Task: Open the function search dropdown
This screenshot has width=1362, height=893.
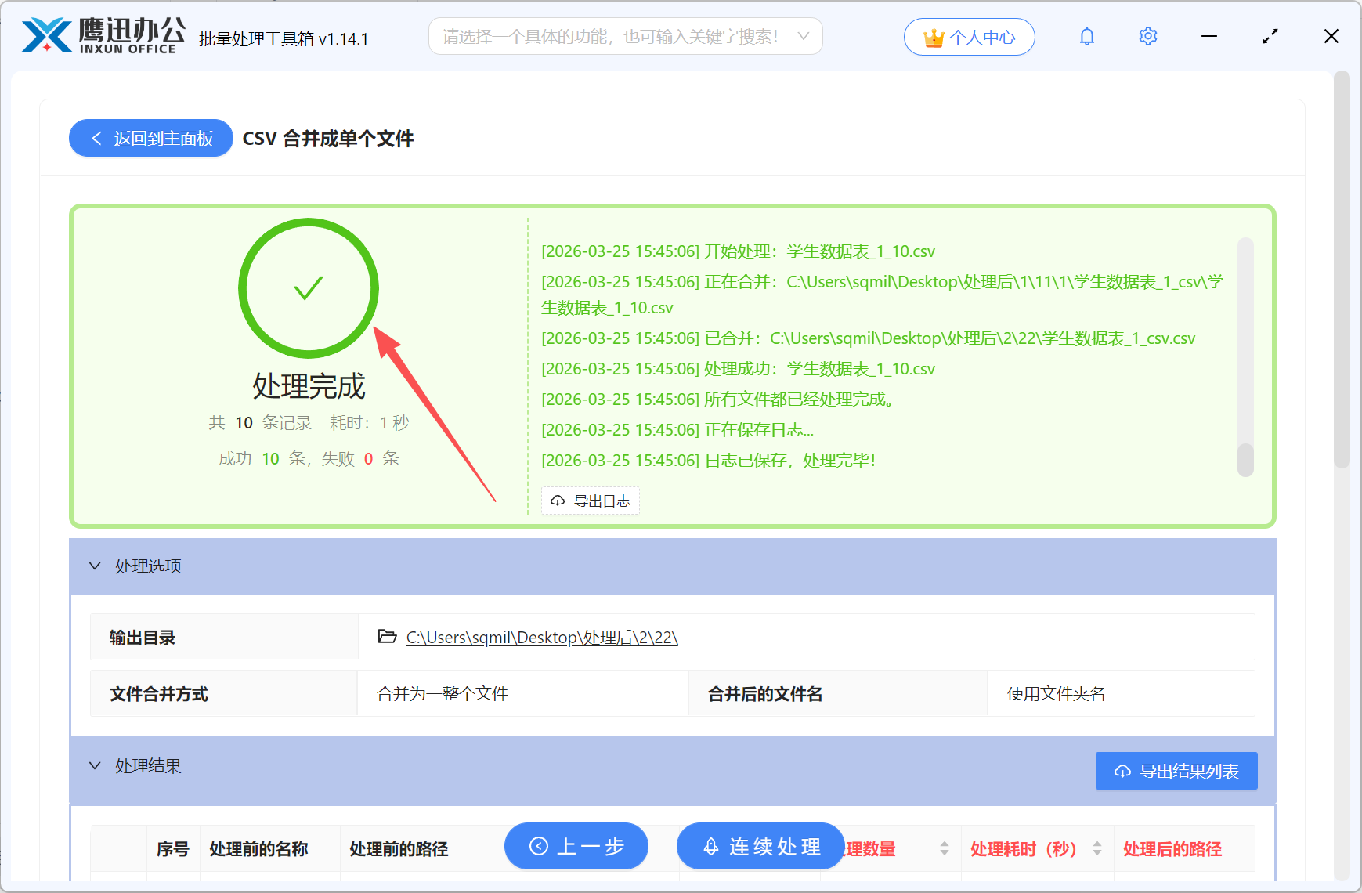Action: (x=802, y=36)
